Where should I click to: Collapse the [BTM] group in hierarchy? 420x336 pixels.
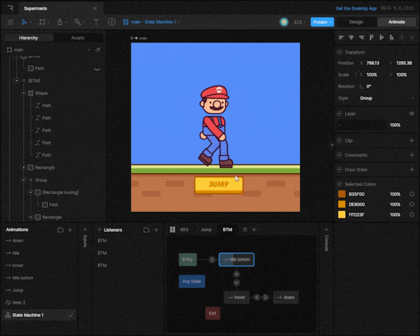click(x=17, y=81)
